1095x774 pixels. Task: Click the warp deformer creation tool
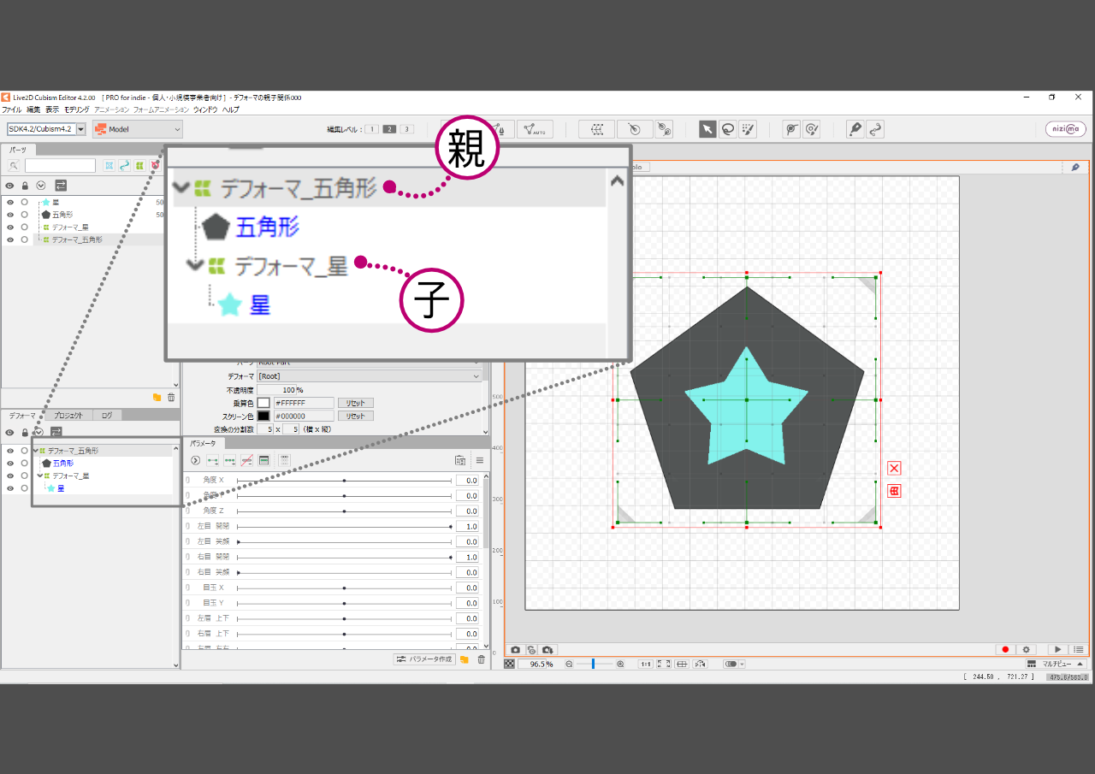[x=596, y=129]
